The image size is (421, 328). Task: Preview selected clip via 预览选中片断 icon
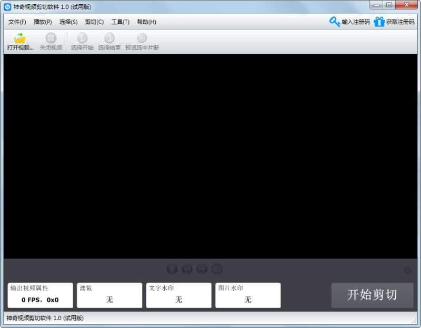coord(142,38)
